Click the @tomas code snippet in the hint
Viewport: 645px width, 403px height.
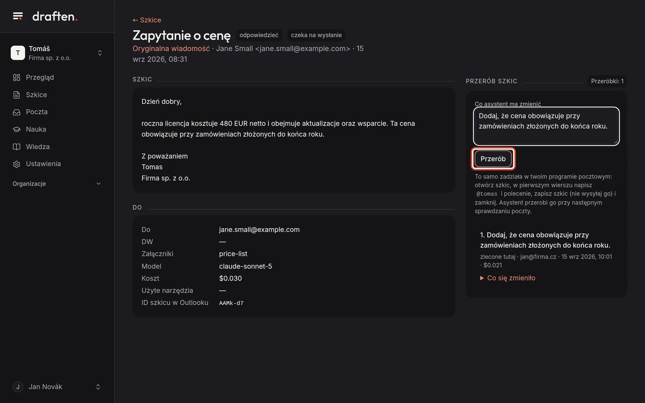[487, 194]
